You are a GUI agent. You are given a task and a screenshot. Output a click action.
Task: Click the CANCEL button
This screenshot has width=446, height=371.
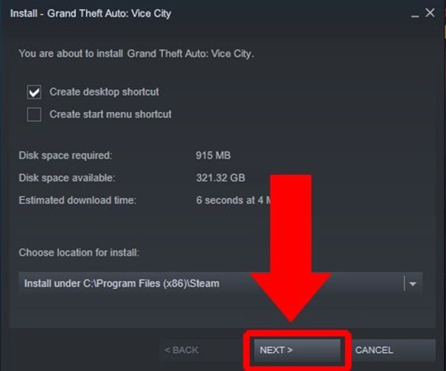pyautogui.click(x=394, y=350)
